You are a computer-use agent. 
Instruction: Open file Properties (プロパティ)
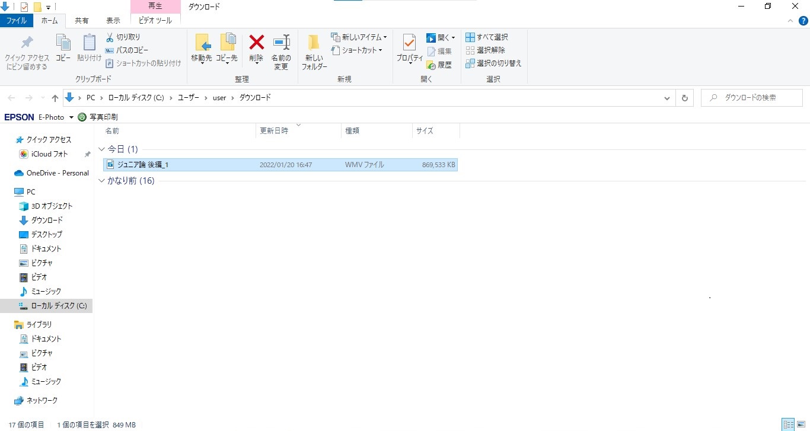[410, 49]
